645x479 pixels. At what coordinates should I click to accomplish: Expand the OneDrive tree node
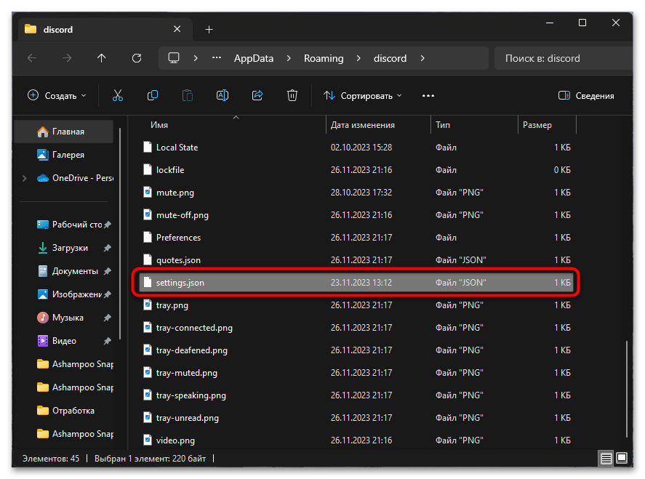25,178
